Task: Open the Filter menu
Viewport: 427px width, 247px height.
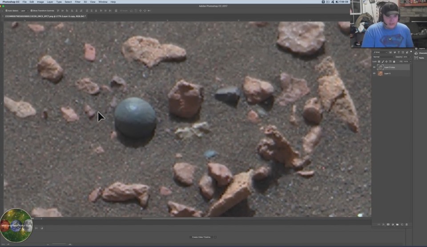Action: pyautogui.click(x=78, y=2)
